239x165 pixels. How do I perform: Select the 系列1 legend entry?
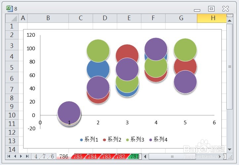(x=89, y=140)
